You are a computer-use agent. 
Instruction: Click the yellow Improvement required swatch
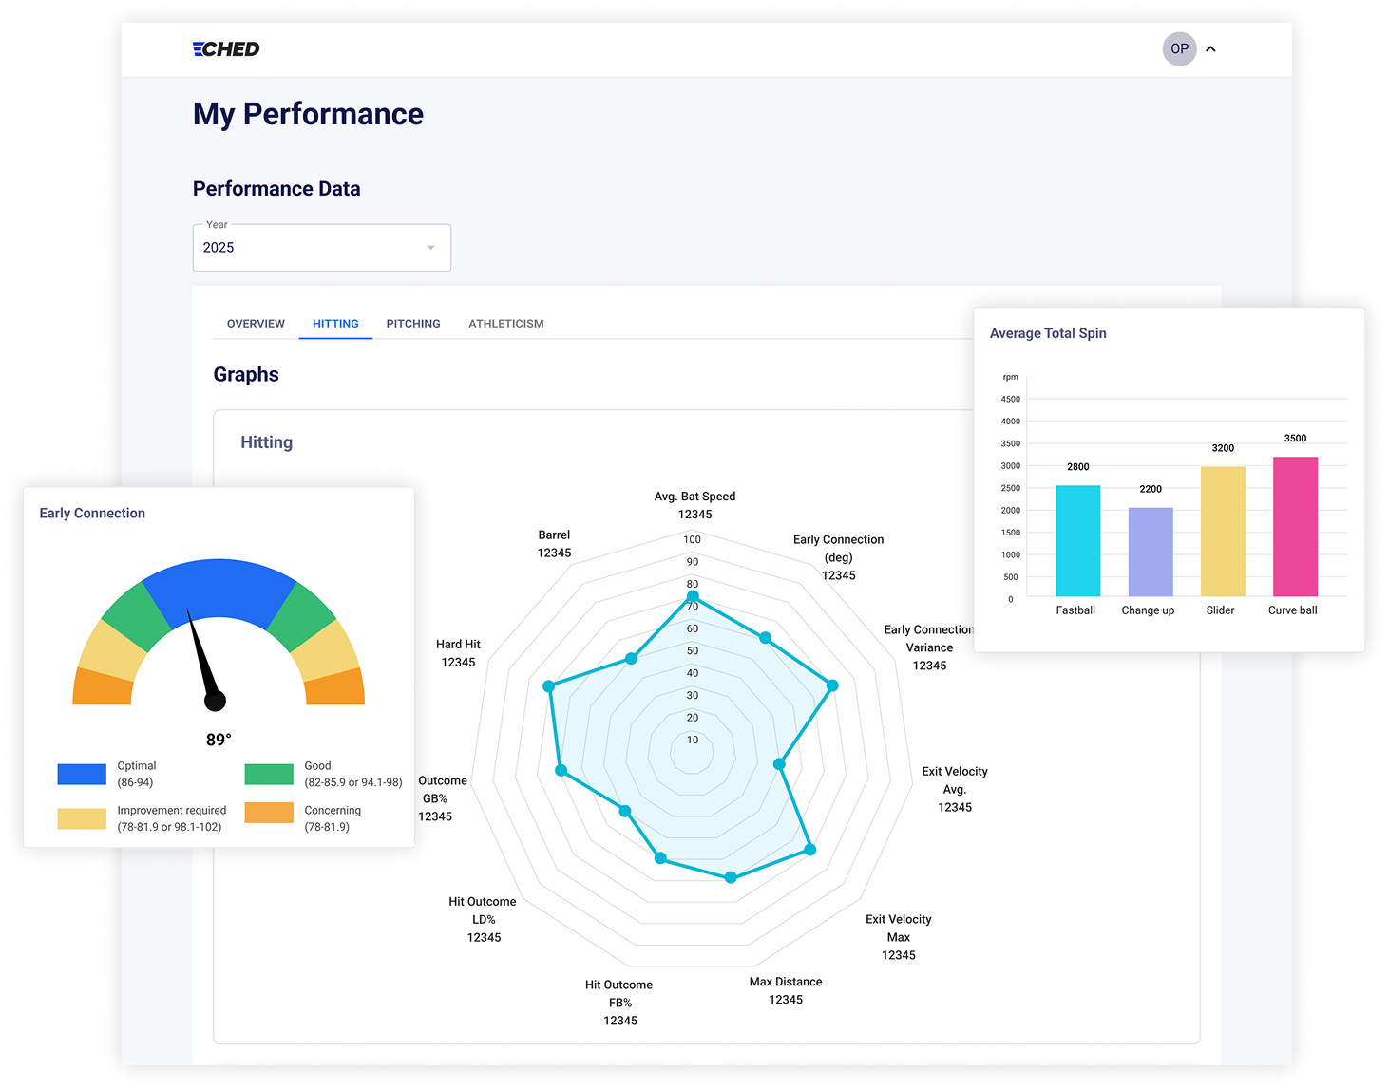[82, 818]
